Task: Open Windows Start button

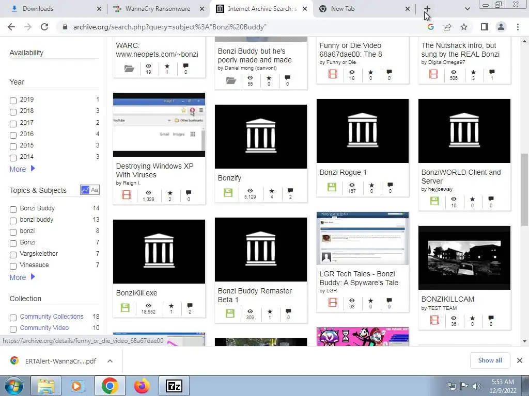Action: [x=13, y=386]
